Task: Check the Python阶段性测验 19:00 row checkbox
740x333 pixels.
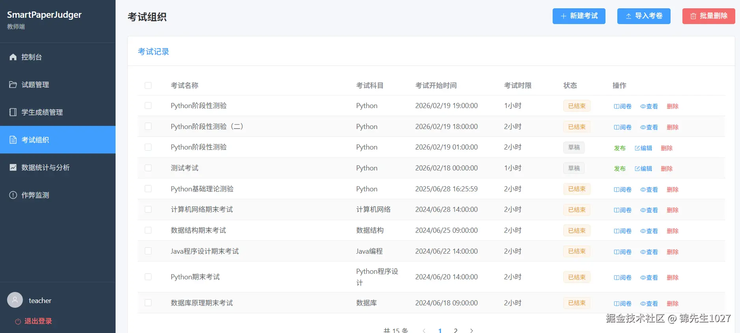Action: pyautogui.click(x=148, y=106)
